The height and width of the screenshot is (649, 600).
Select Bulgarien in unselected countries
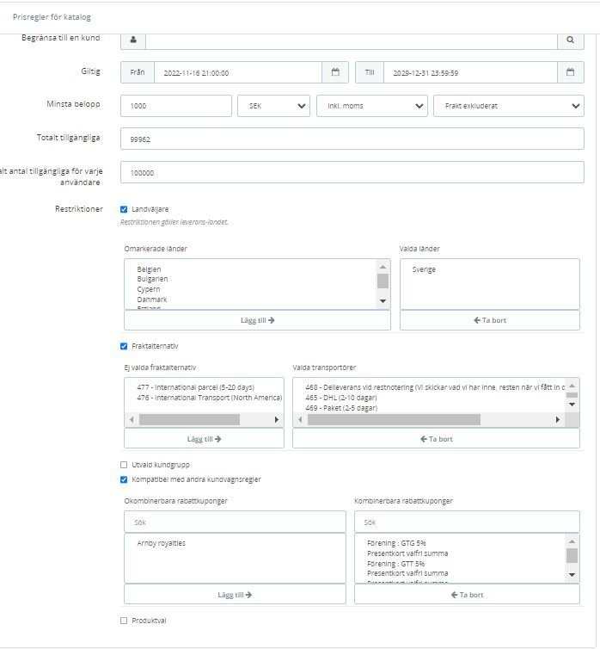click(152, 279)
